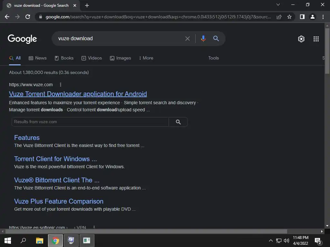Open the Features sitelink
This screenshot has width=330, height=247.
coord(27,138)
